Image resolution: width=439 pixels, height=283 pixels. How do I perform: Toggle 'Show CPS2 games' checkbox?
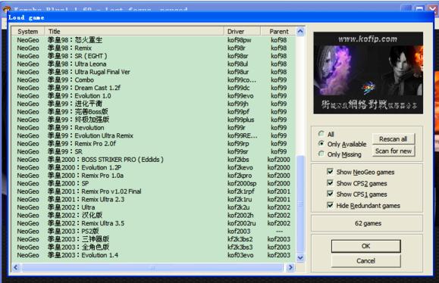point(330,183)
